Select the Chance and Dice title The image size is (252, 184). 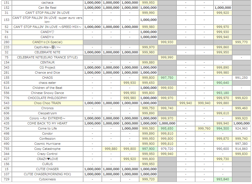48,73
